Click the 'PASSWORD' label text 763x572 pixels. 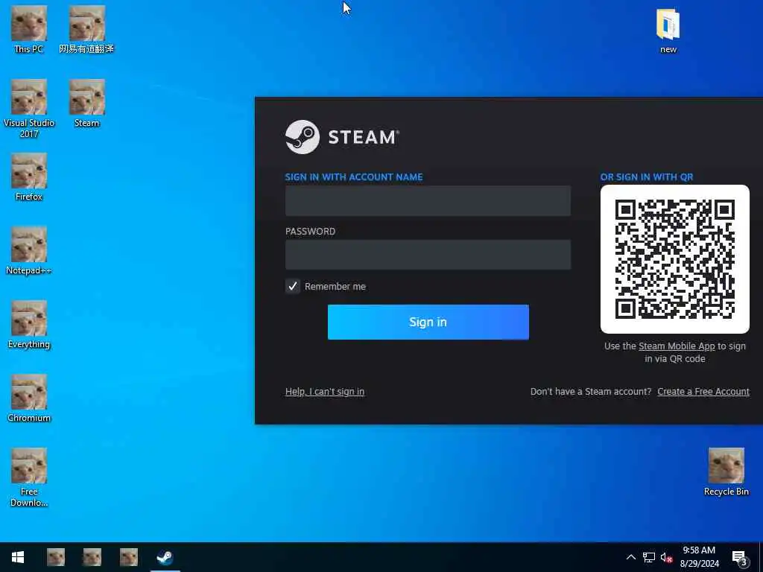point(310,232)
